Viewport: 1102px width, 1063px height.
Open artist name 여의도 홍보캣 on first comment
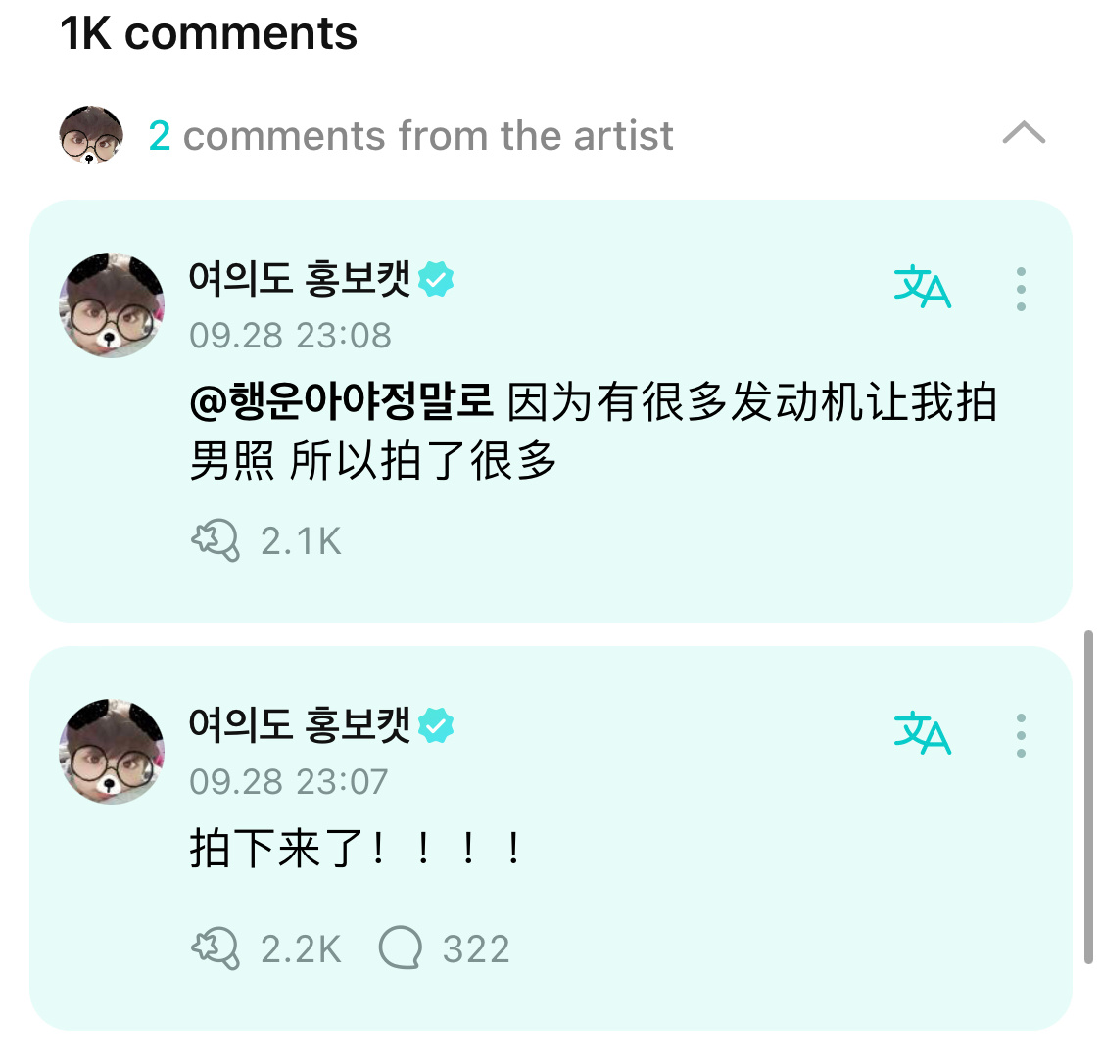coord(300,279)
